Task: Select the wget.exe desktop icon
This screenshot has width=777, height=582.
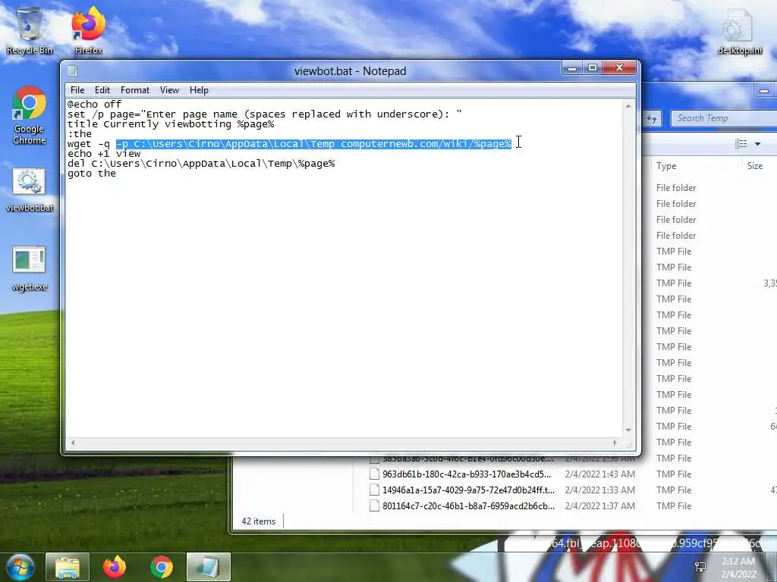Action: click(x=30, y=269)
